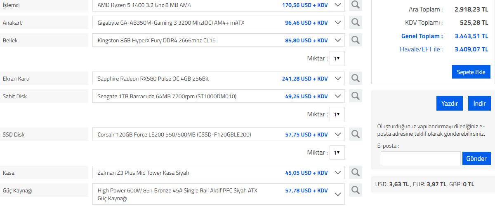Click the search icon for Anakart row
The height and width of the screenshot is (206, 495).
click(x=356, y=23)
